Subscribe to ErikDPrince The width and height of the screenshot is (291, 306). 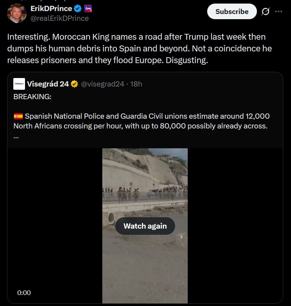[x=232, y=11]
